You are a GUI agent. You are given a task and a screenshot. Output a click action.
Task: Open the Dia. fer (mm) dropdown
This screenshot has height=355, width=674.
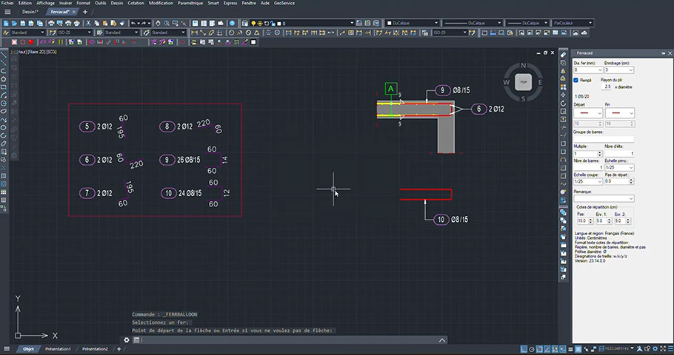tap(588, 70)
